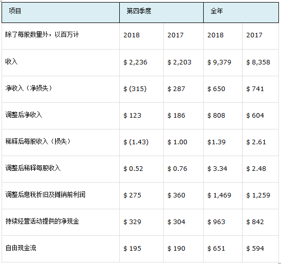This screenshot has width=281, height=264.
Task: Select the 第四季度 column header
Action: coord(161,13)
